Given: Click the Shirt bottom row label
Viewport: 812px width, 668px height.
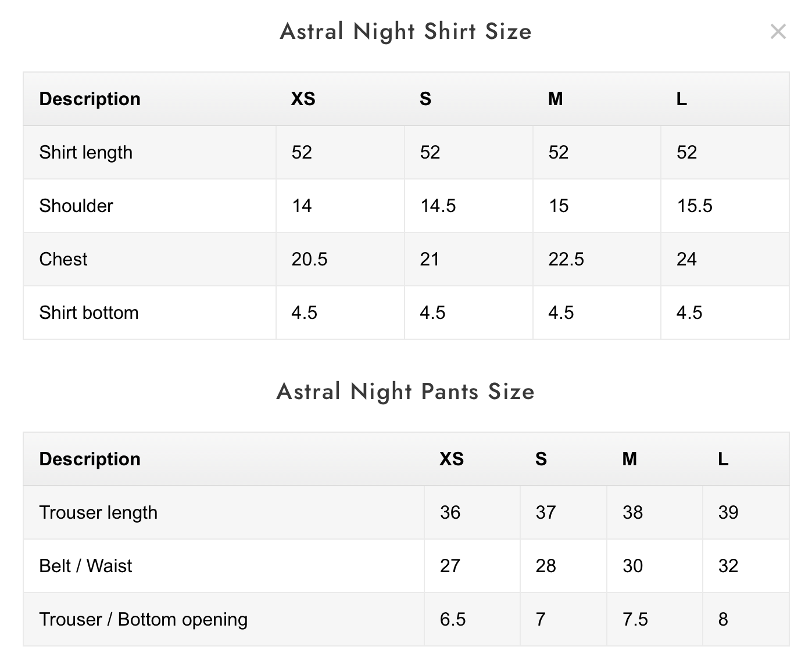Looking at the screenshot, I should 89,313.
